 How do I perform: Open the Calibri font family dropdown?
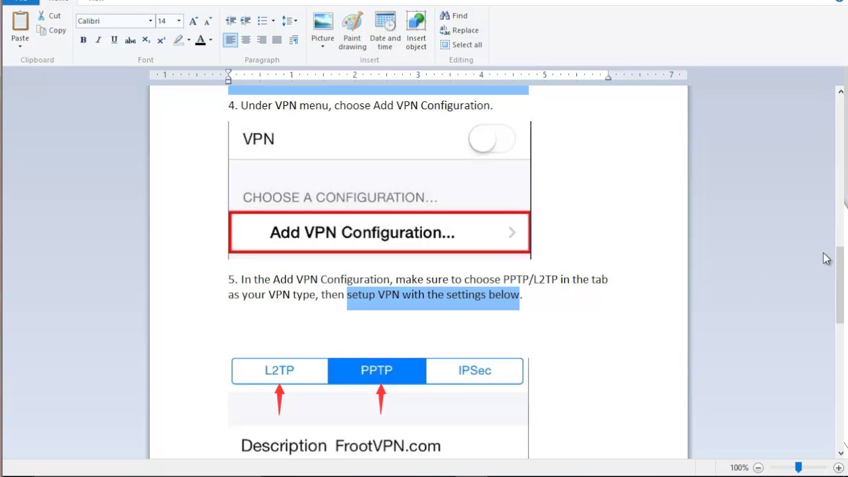(150, 21)
